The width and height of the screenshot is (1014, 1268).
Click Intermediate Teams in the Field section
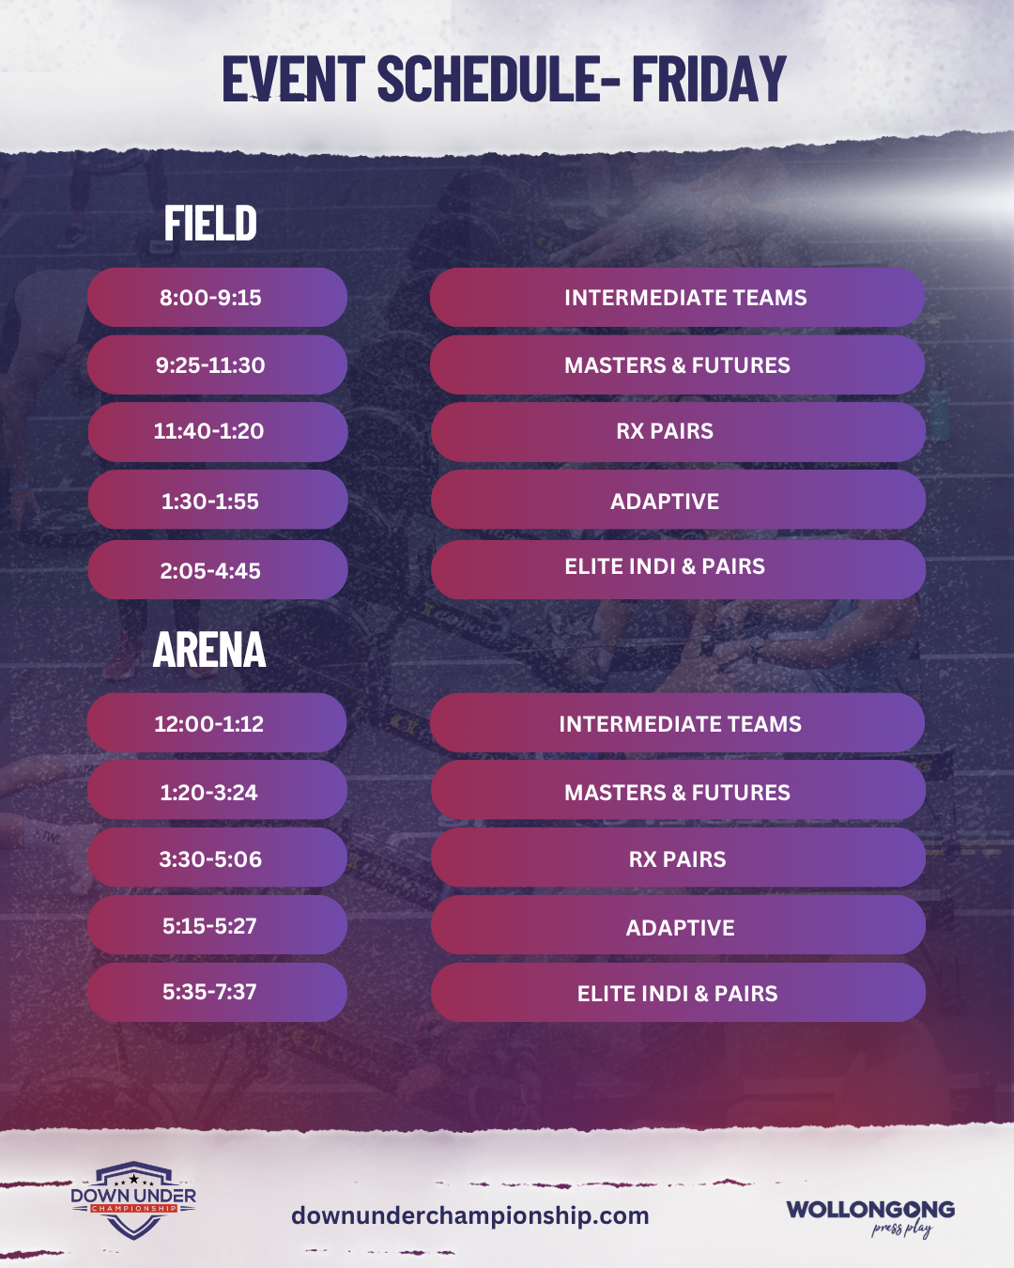(678, 298)
